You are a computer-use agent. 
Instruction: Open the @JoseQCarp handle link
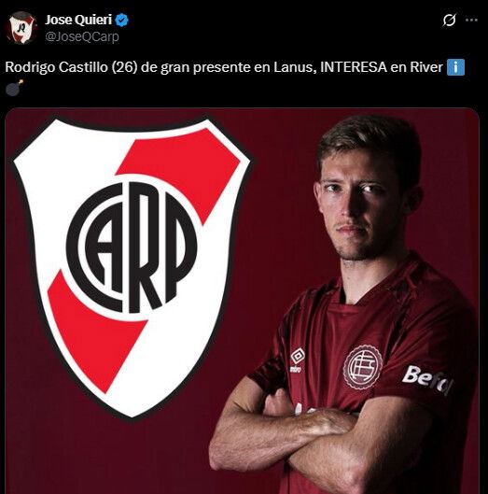pos(82,36)
